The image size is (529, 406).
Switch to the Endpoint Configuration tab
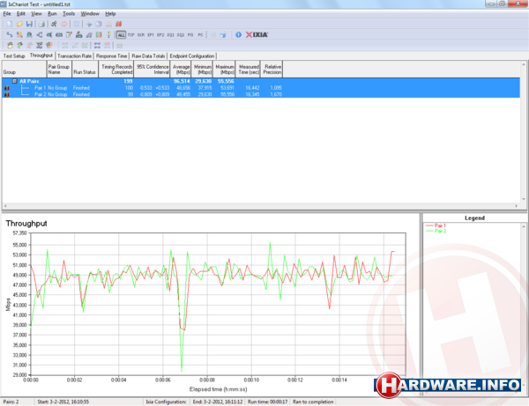[194, 55]
